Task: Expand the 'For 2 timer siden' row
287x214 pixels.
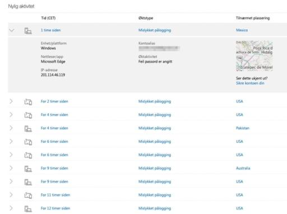Action: (x=11, y=101)
